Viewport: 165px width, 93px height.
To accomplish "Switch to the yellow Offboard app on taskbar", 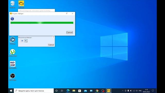I will [109, 91].
